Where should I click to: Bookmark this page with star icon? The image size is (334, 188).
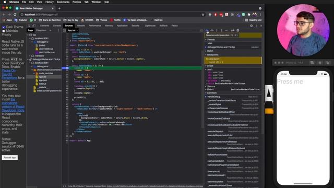click(203, 15)
